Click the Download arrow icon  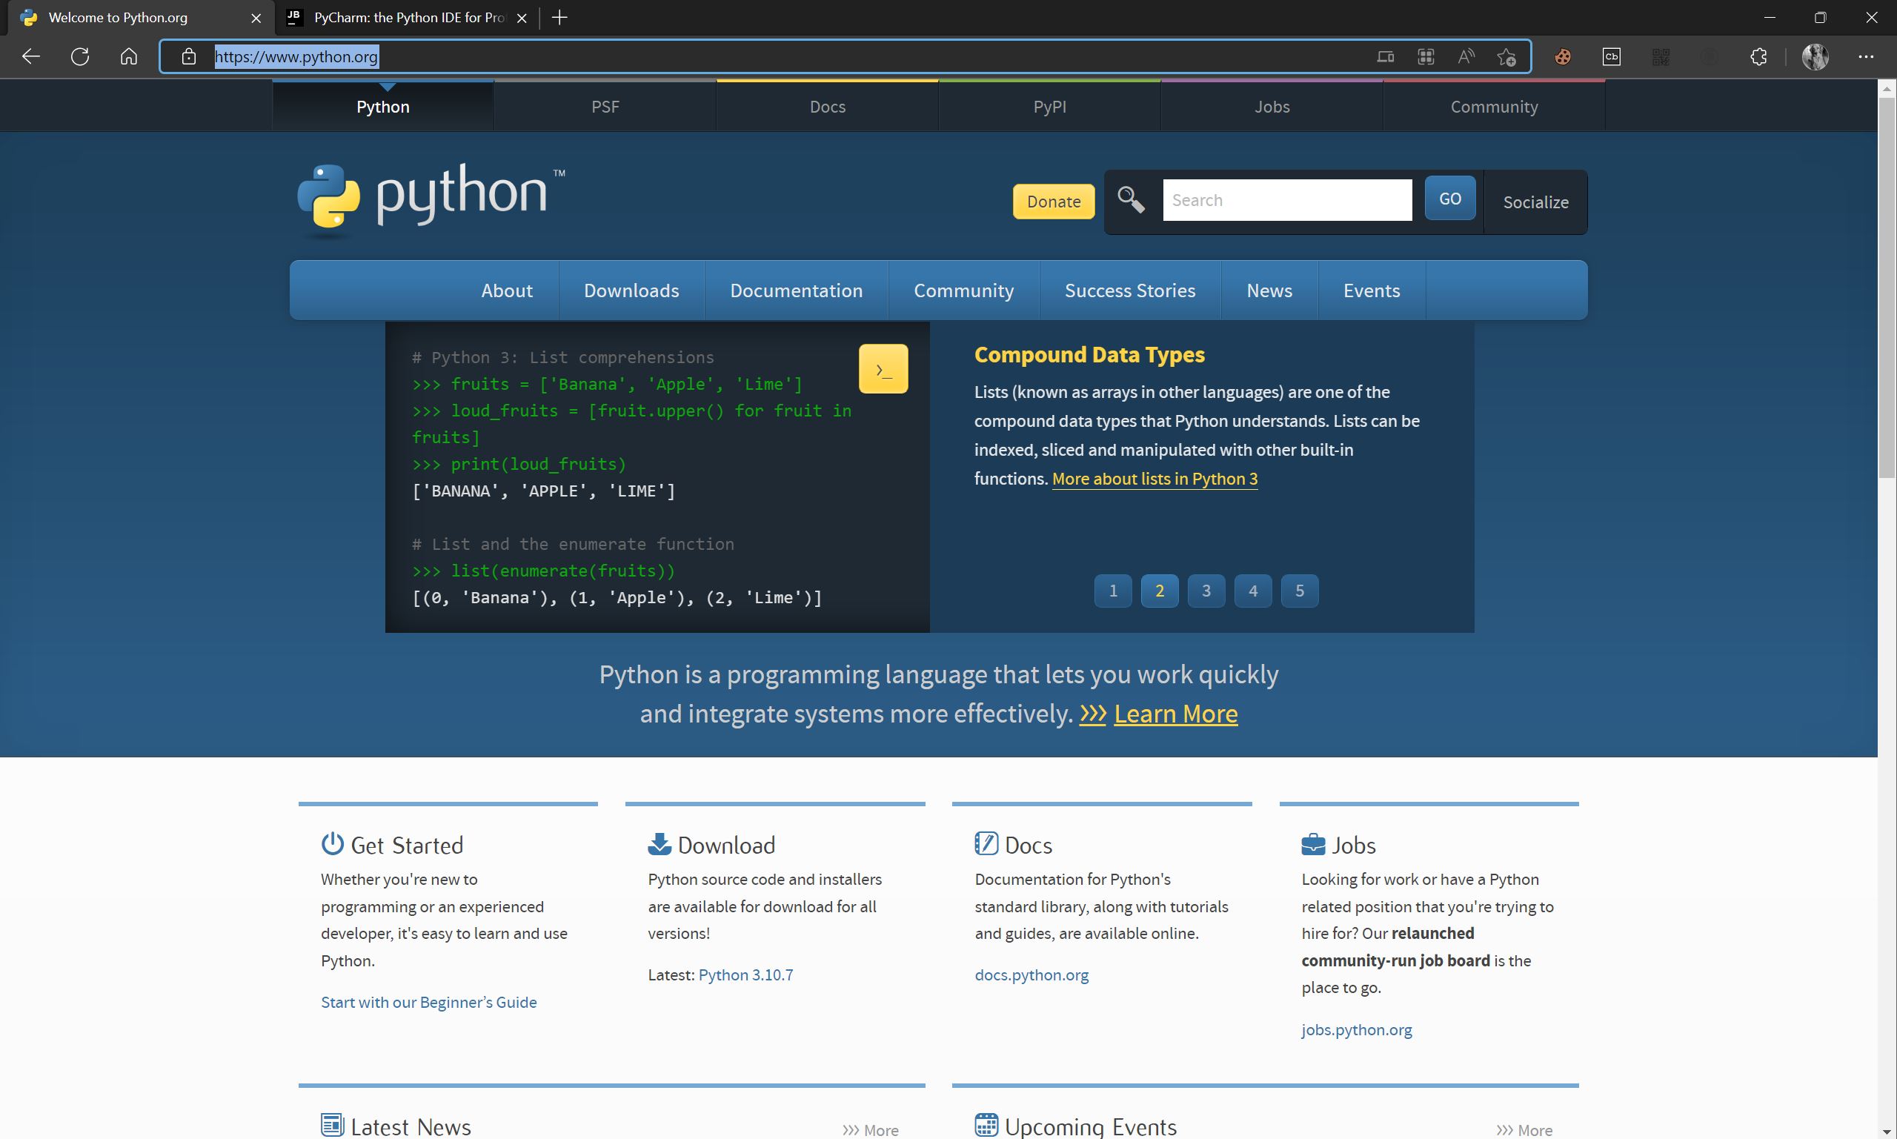click(657, 843)
